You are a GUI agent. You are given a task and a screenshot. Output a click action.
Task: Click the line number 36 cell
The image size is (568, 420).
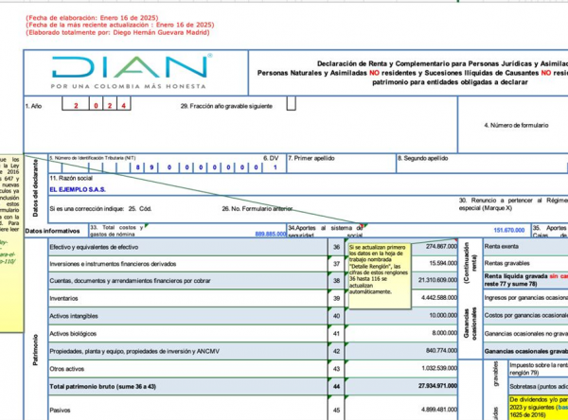coord(336,247)
